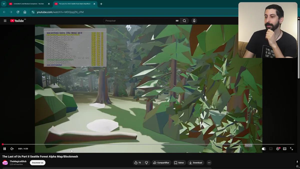The width and height of the screenshot is (300, 169).
Task: Click the 'seattle-arrival' debug menu header
Action: 52,30
